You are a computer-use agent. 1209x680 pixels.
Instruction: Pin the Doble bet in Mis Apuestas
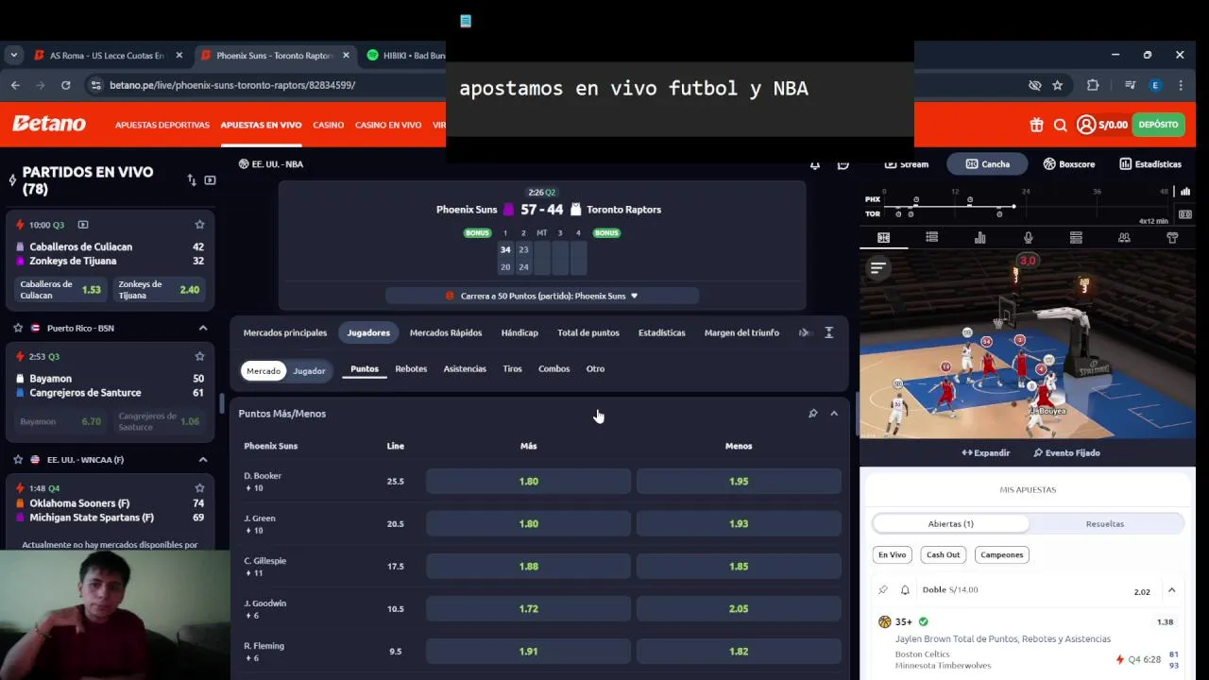(883, 590)
